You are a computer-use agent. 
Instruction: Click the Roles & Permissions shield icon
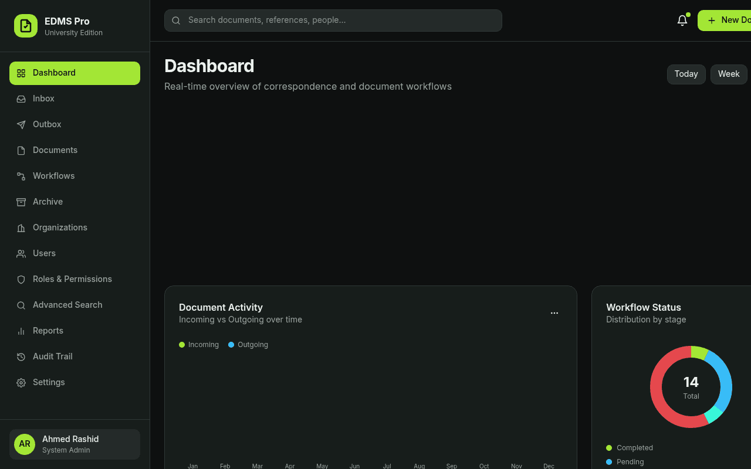(x=21, y=279)
